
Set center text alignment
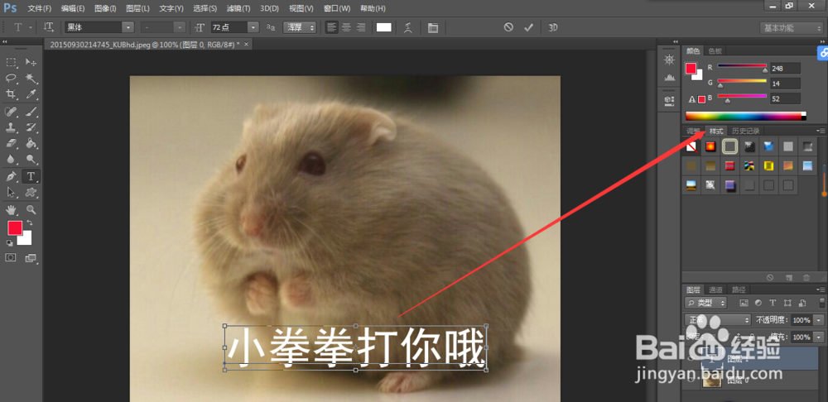346,27
